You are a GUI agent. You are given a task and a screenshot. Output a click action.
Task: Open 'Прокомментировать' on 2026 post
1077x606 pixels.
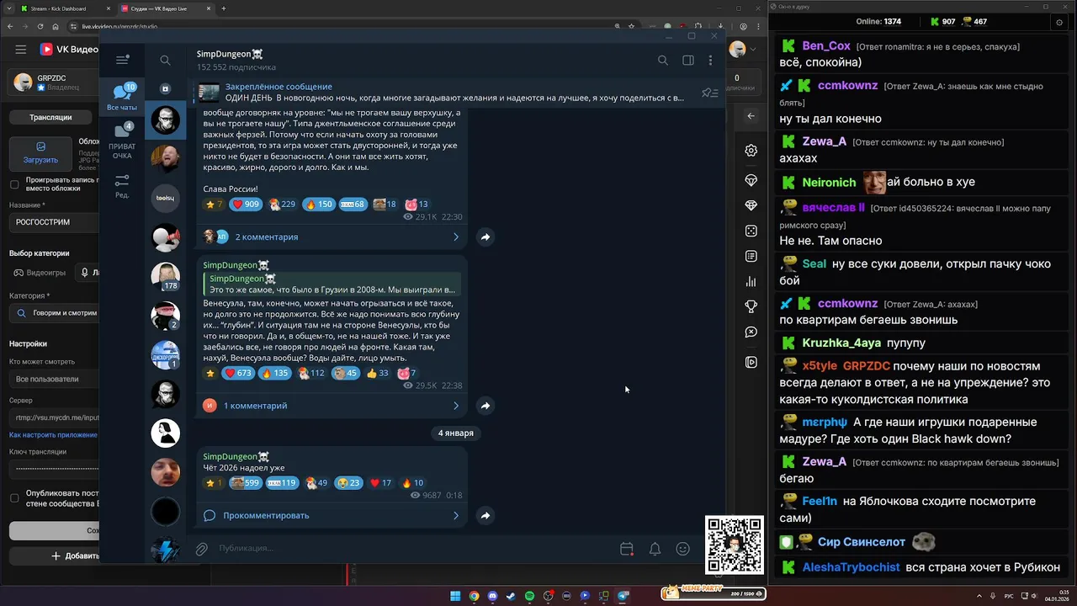click(x=332, y=515)
